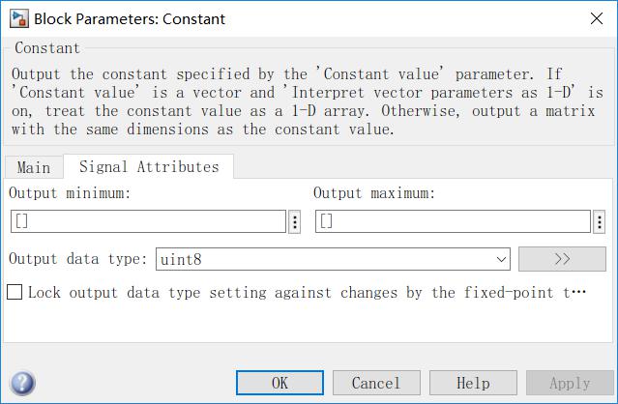Click the Constant block description paragraph
Screen dimensions: 618x404
(x=307, y=101)
